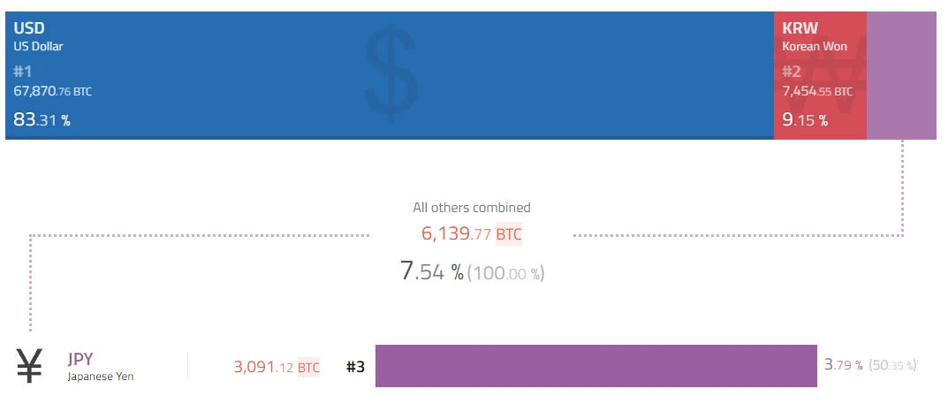This screenshot has width=948, height=404.
Task: Click the dollar sign watermark icon
Action: click(x=391, y=75)
